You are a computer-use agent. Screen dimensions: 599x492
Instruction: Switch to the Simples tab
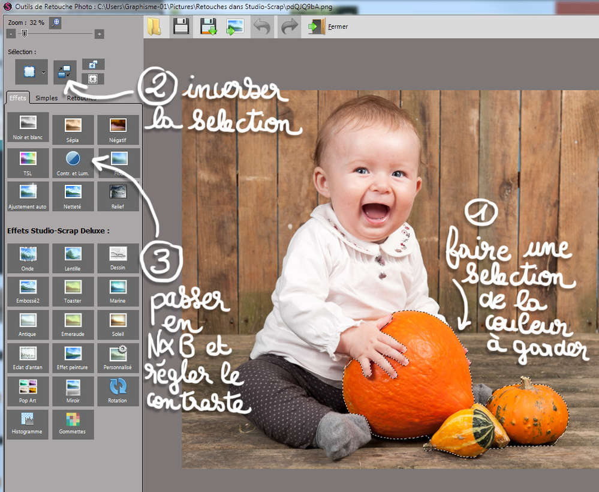click(x=46, y=98)
